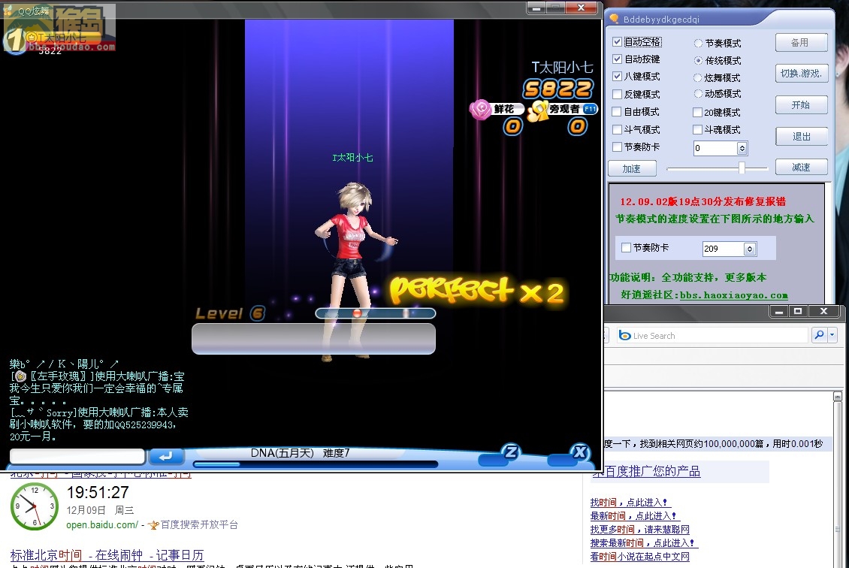
Task: Click into the 209 value field
Action: (724, 249)
